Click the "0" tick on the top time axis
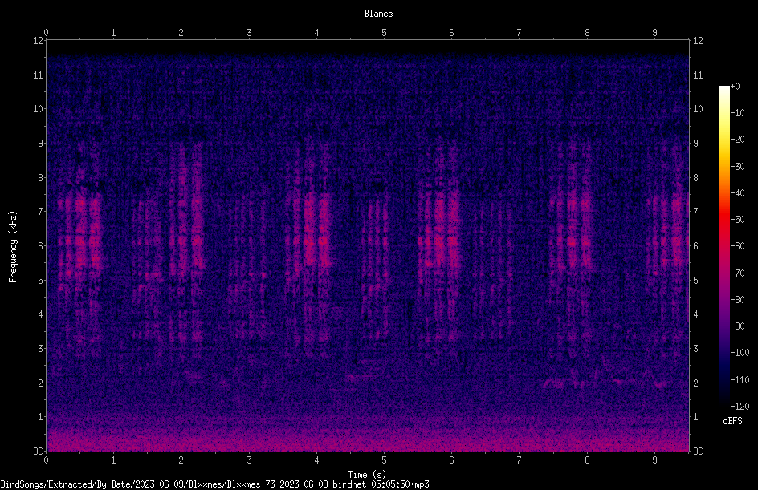 (x=46, y=33)
